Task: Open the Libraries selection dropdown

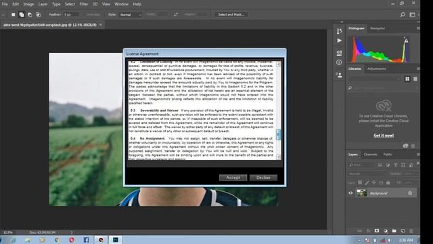Action: [x=374, y=79]
